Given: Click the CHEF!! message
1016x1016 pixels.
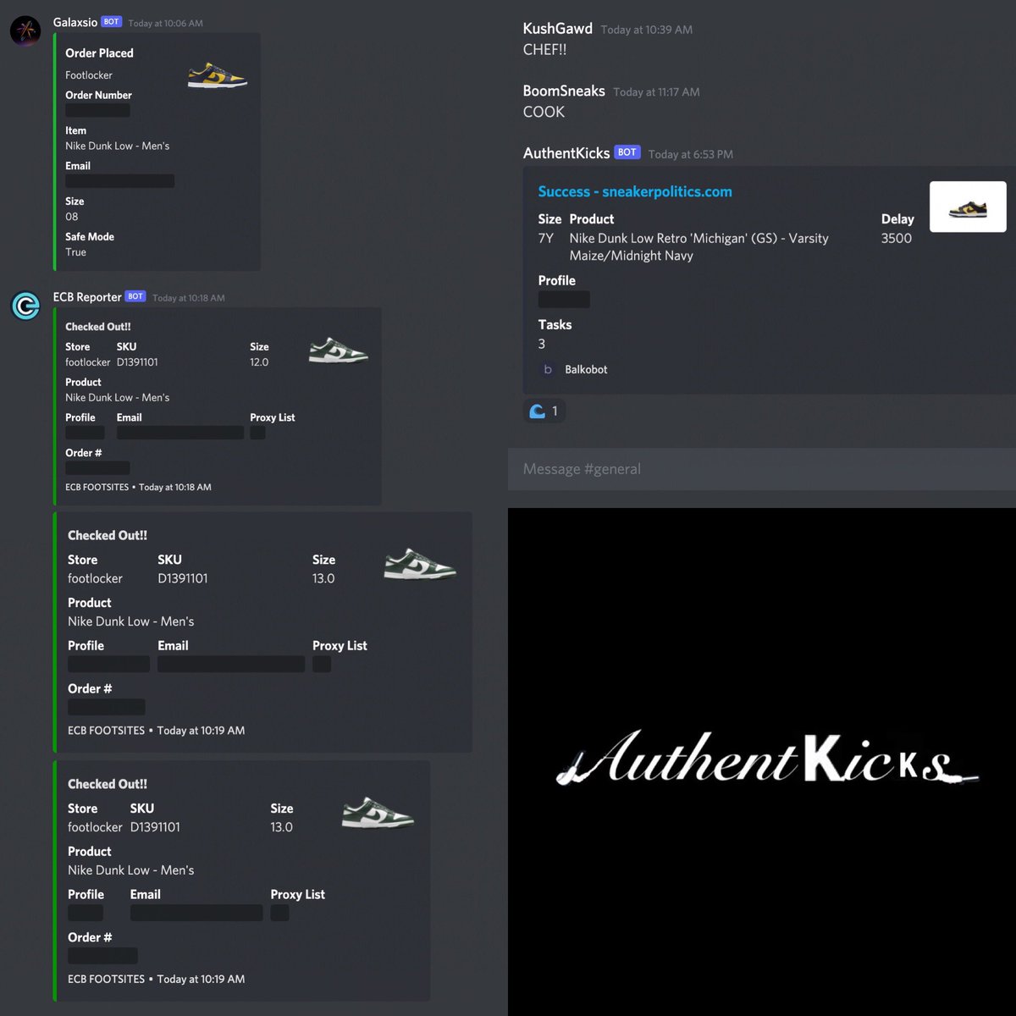Looking at the screenshot, I should pyautogui.click(x=544, y=50).
